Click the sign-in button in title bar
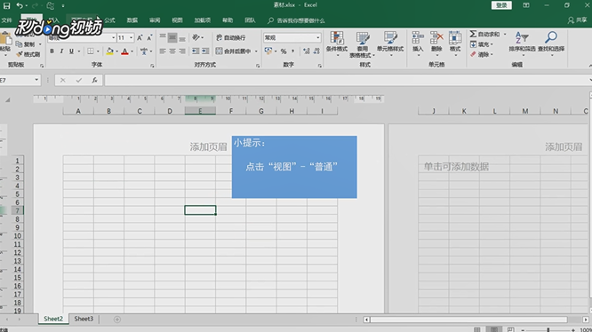This screenshot has height=332, width=592. [x=501, y=5]
